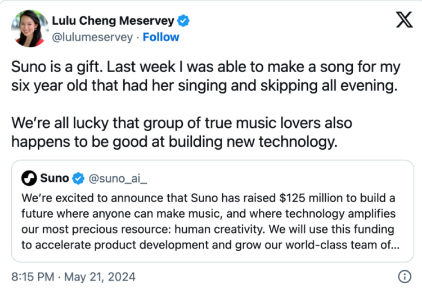Viewport: 422px width, 290px height.
Task: Follow the @lulumeservey account
Action: click(161, 37)
